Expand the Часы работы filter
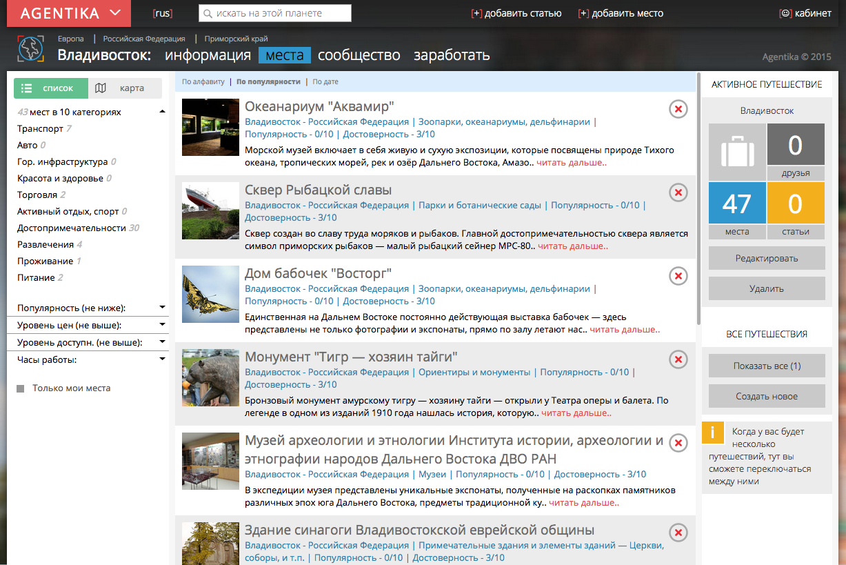846x565 pixels. tap(162, 359)
